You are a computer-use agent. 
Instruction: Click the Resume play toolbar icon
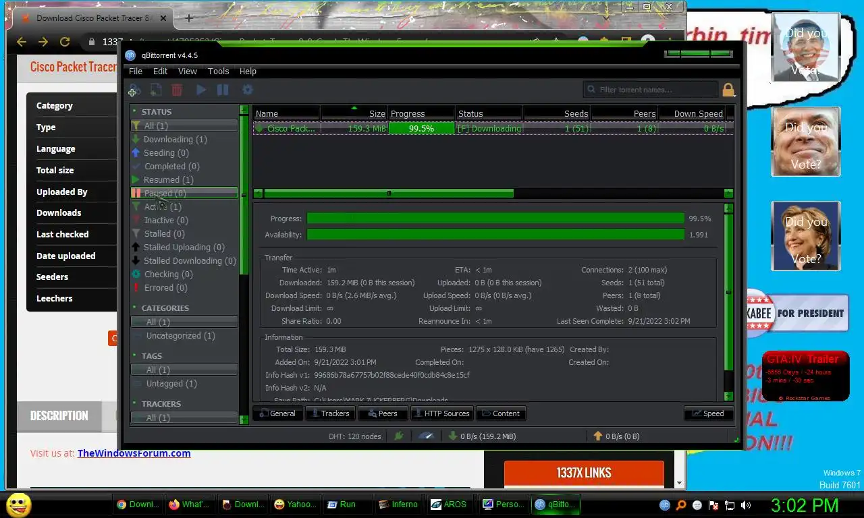tap(201, 90)
